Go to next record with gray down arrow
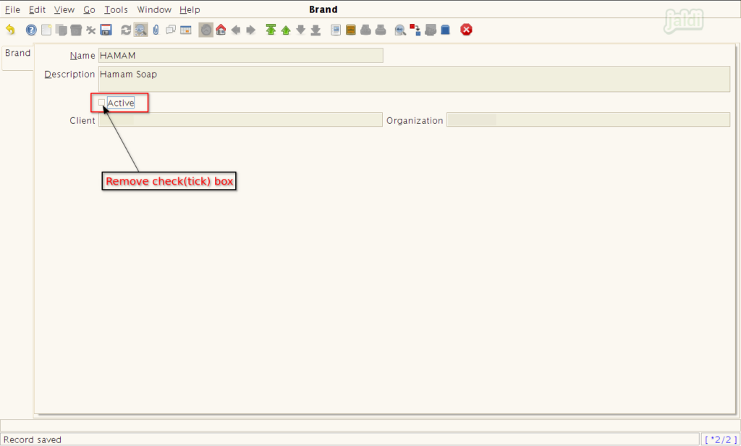Viewport: 741px width, 446px height. point(300,30)
